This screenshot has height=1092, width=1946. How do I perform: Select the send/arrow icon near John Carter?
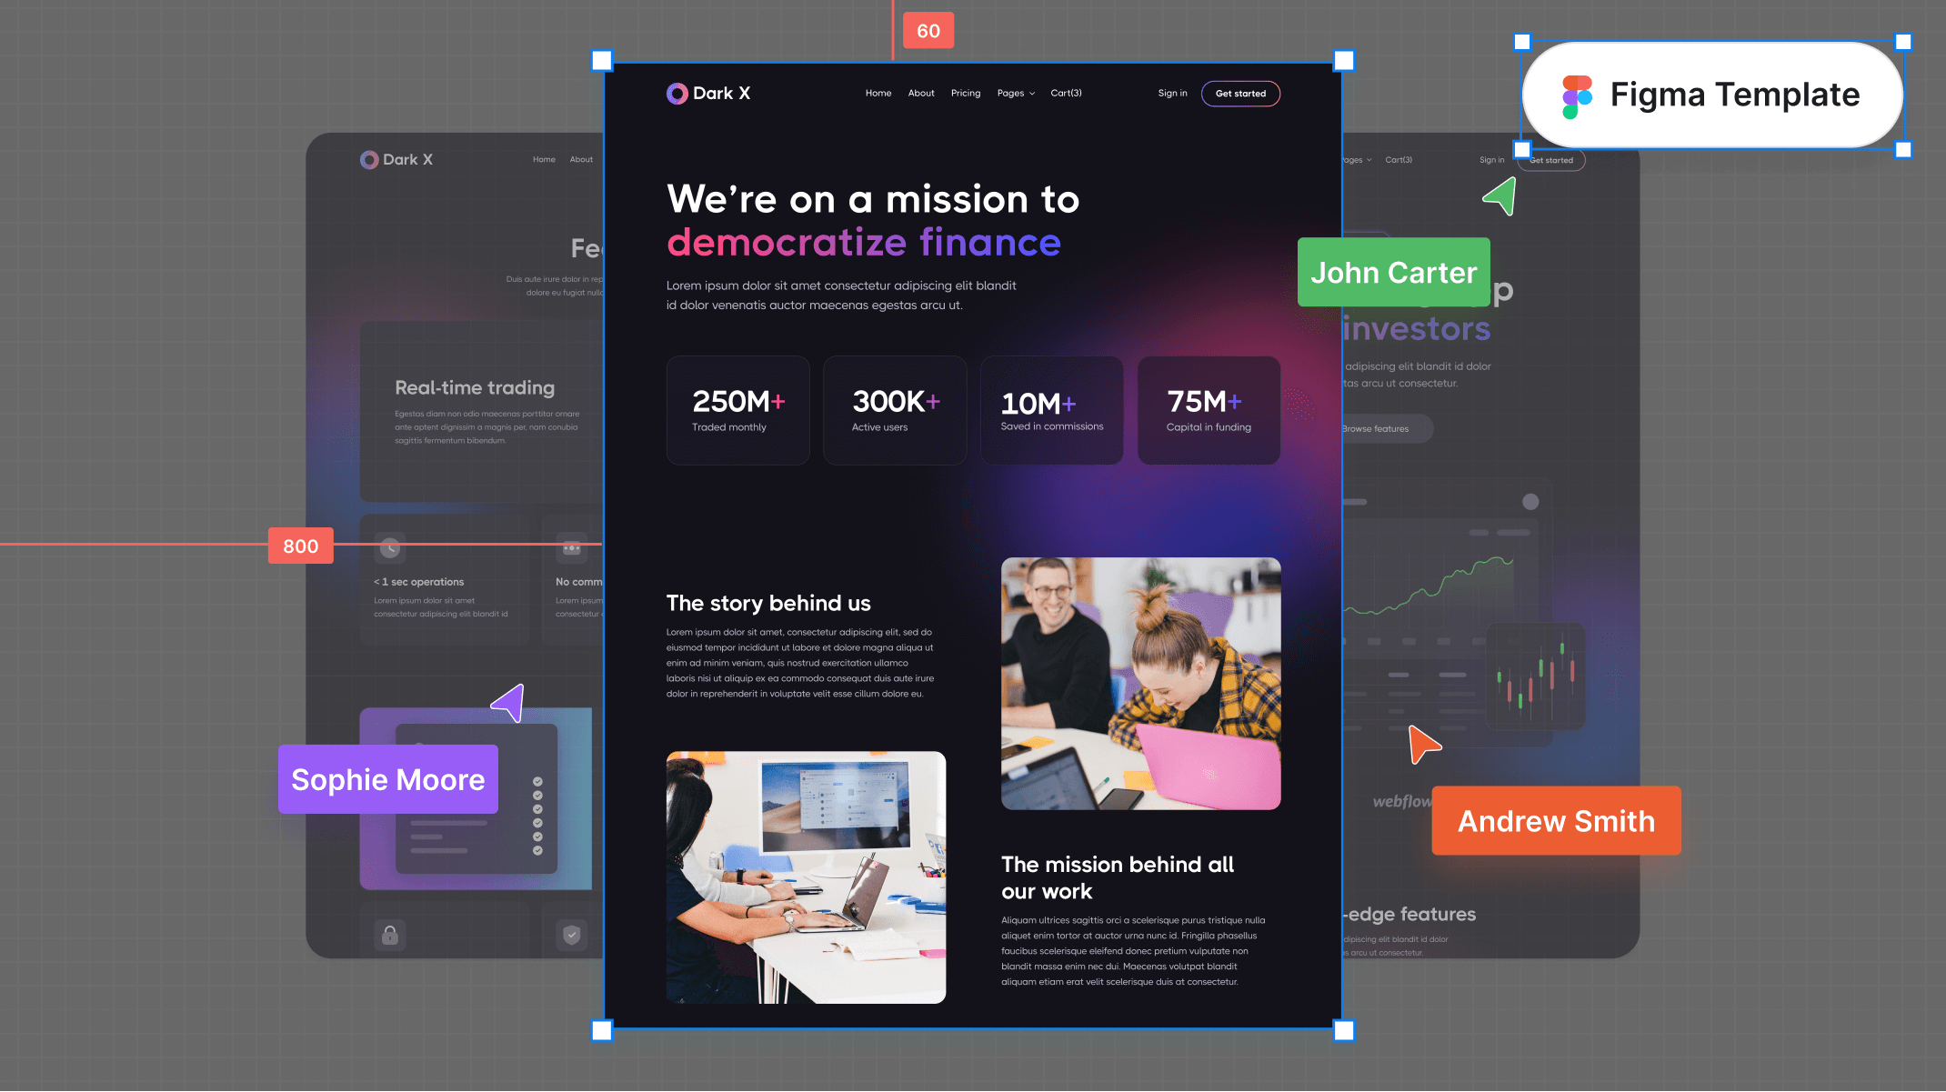click(1500, 196)
